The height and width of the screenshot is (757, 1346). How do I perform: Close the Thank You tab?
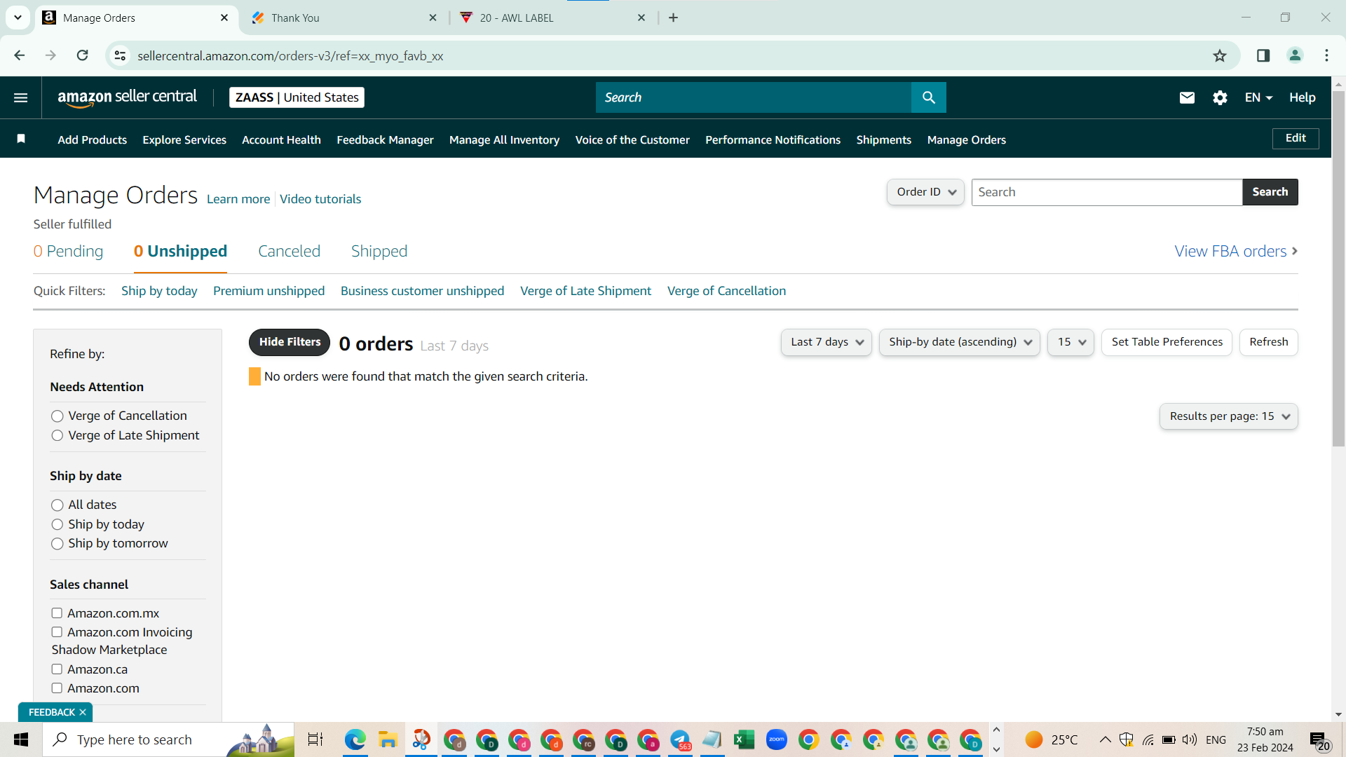[x=433, y=18]
